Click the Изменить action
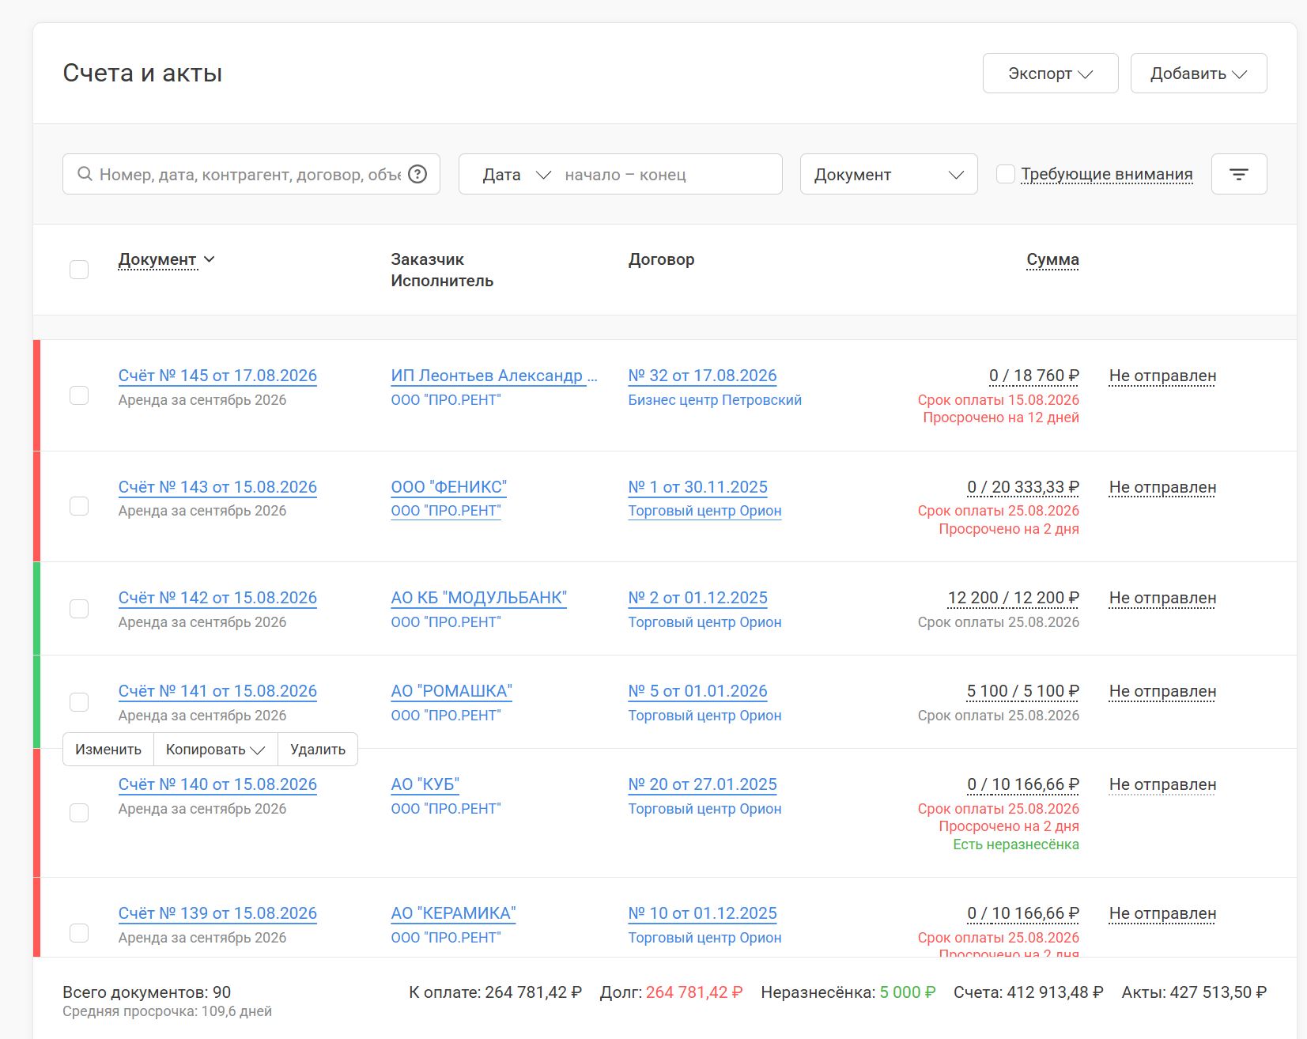 pyautogui.click(x=108, y=750)
